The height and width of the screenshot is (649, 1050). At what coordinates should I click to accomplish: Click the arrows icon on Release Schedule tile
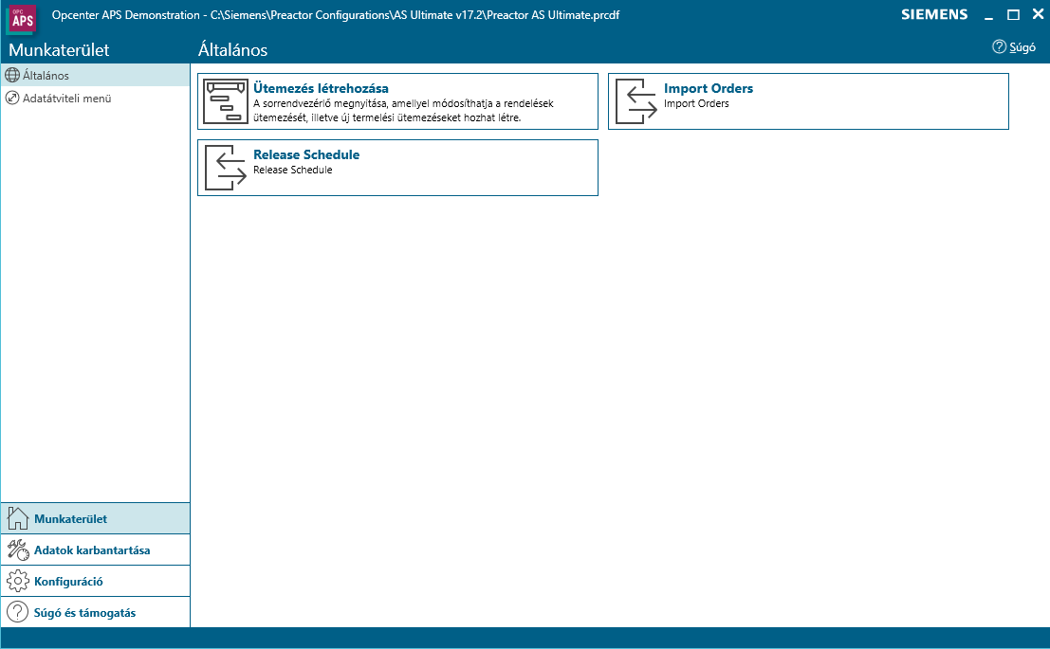226,168
